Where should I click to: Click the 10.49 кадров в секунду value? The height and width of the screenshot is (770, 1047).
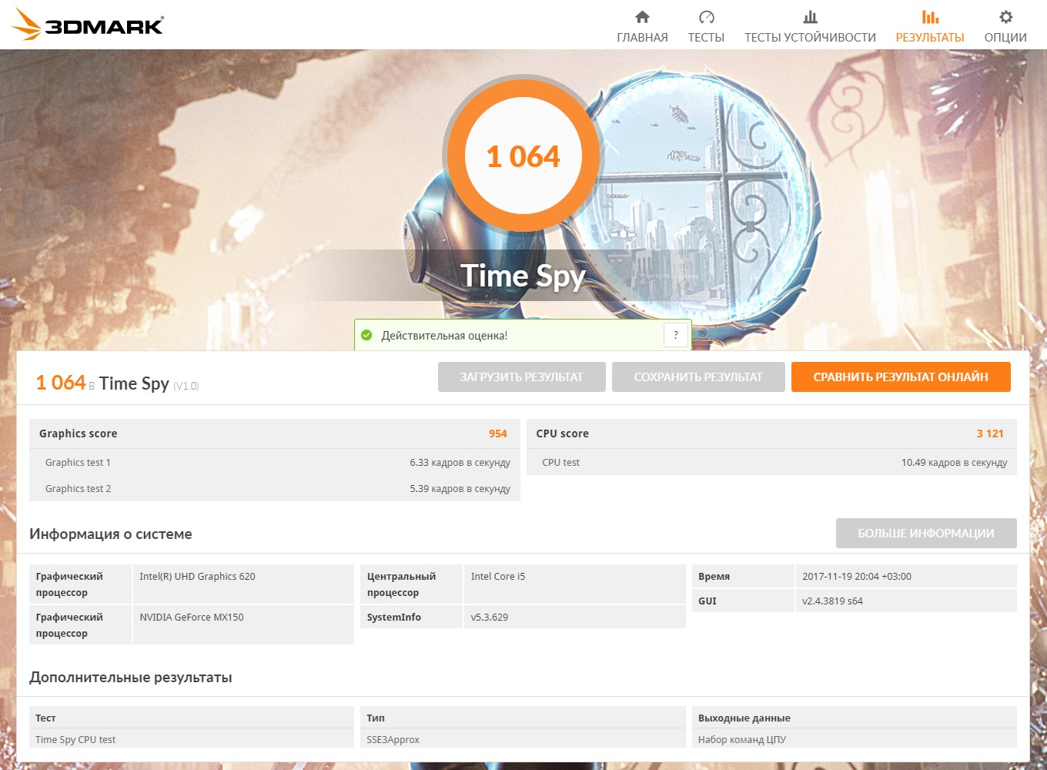pos(954,463)
